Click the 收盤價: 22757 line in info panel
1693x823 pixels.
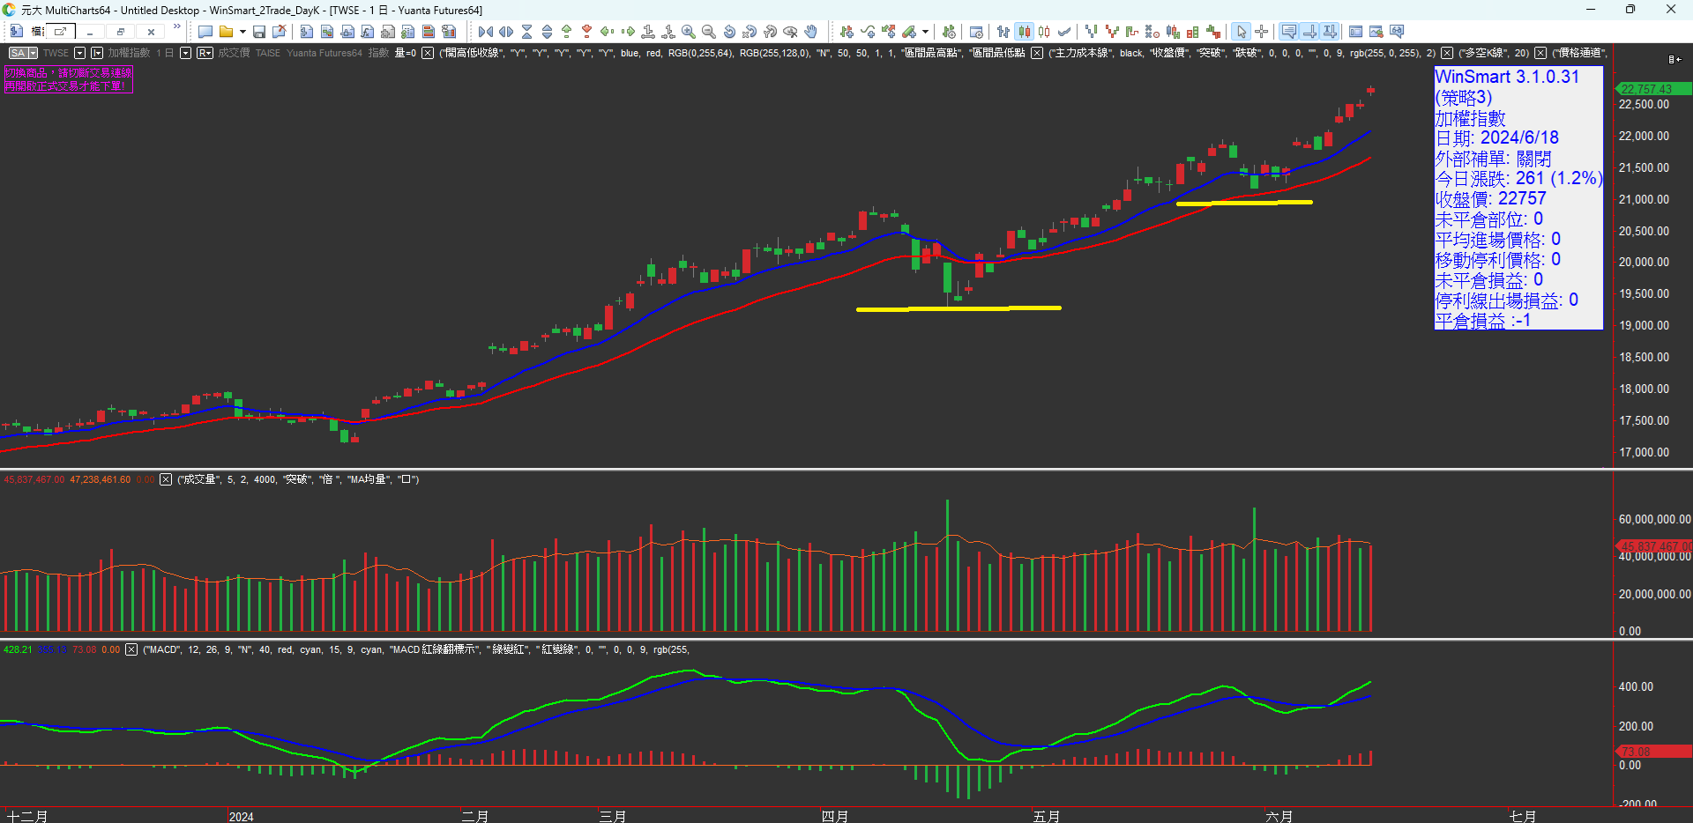pos(1490,199)
